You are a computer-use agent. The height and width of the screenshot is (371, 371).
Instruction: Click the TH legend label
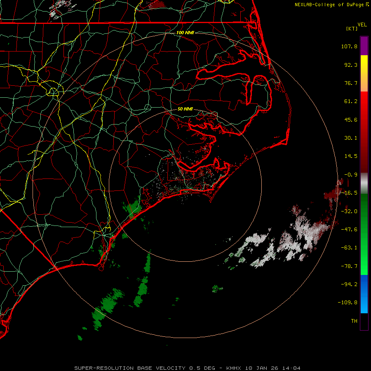pos(354,321)
